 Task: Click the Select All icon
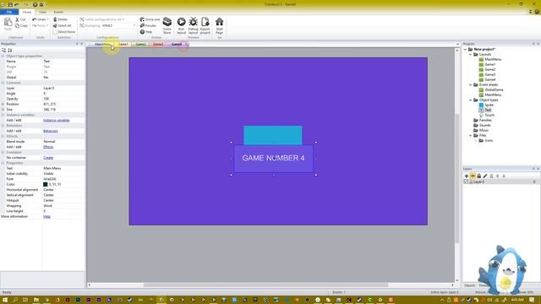pyautogui.click(x=55, y=26)
